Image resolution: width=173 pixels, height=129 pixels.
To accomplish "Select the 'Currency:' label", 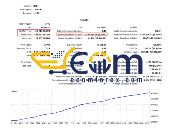I will [28, 6].
